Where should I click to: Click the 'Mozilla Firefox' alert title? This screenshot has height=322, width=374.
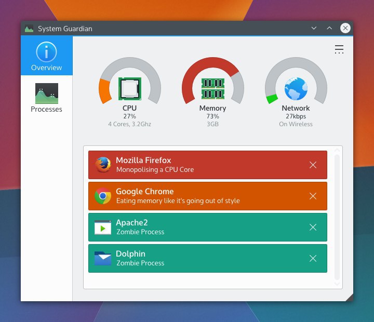[143, 160]
